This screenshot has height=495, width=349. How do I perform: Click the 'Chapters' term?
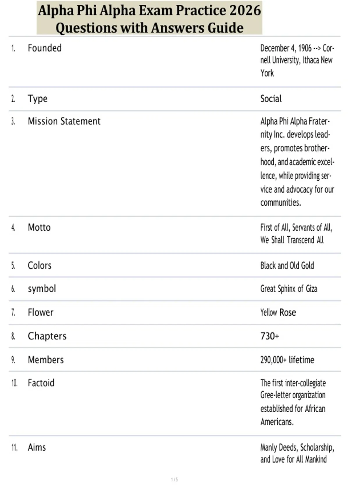47,336
